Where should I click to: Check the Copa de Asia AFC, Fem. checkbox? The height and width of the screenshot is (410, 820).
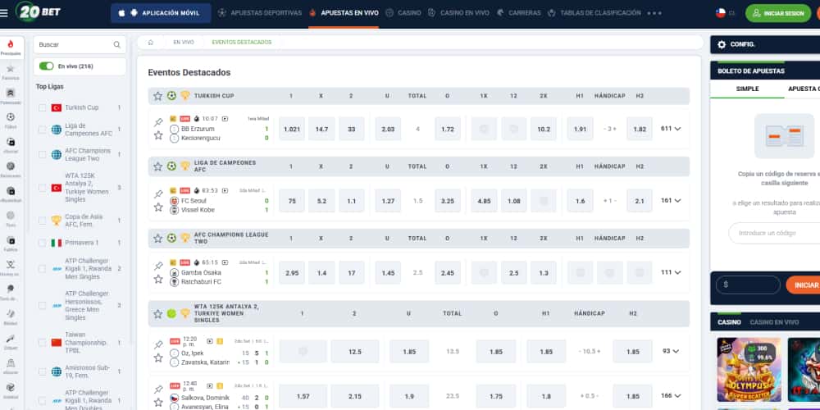pyautogui.click(x=43, y=221)
